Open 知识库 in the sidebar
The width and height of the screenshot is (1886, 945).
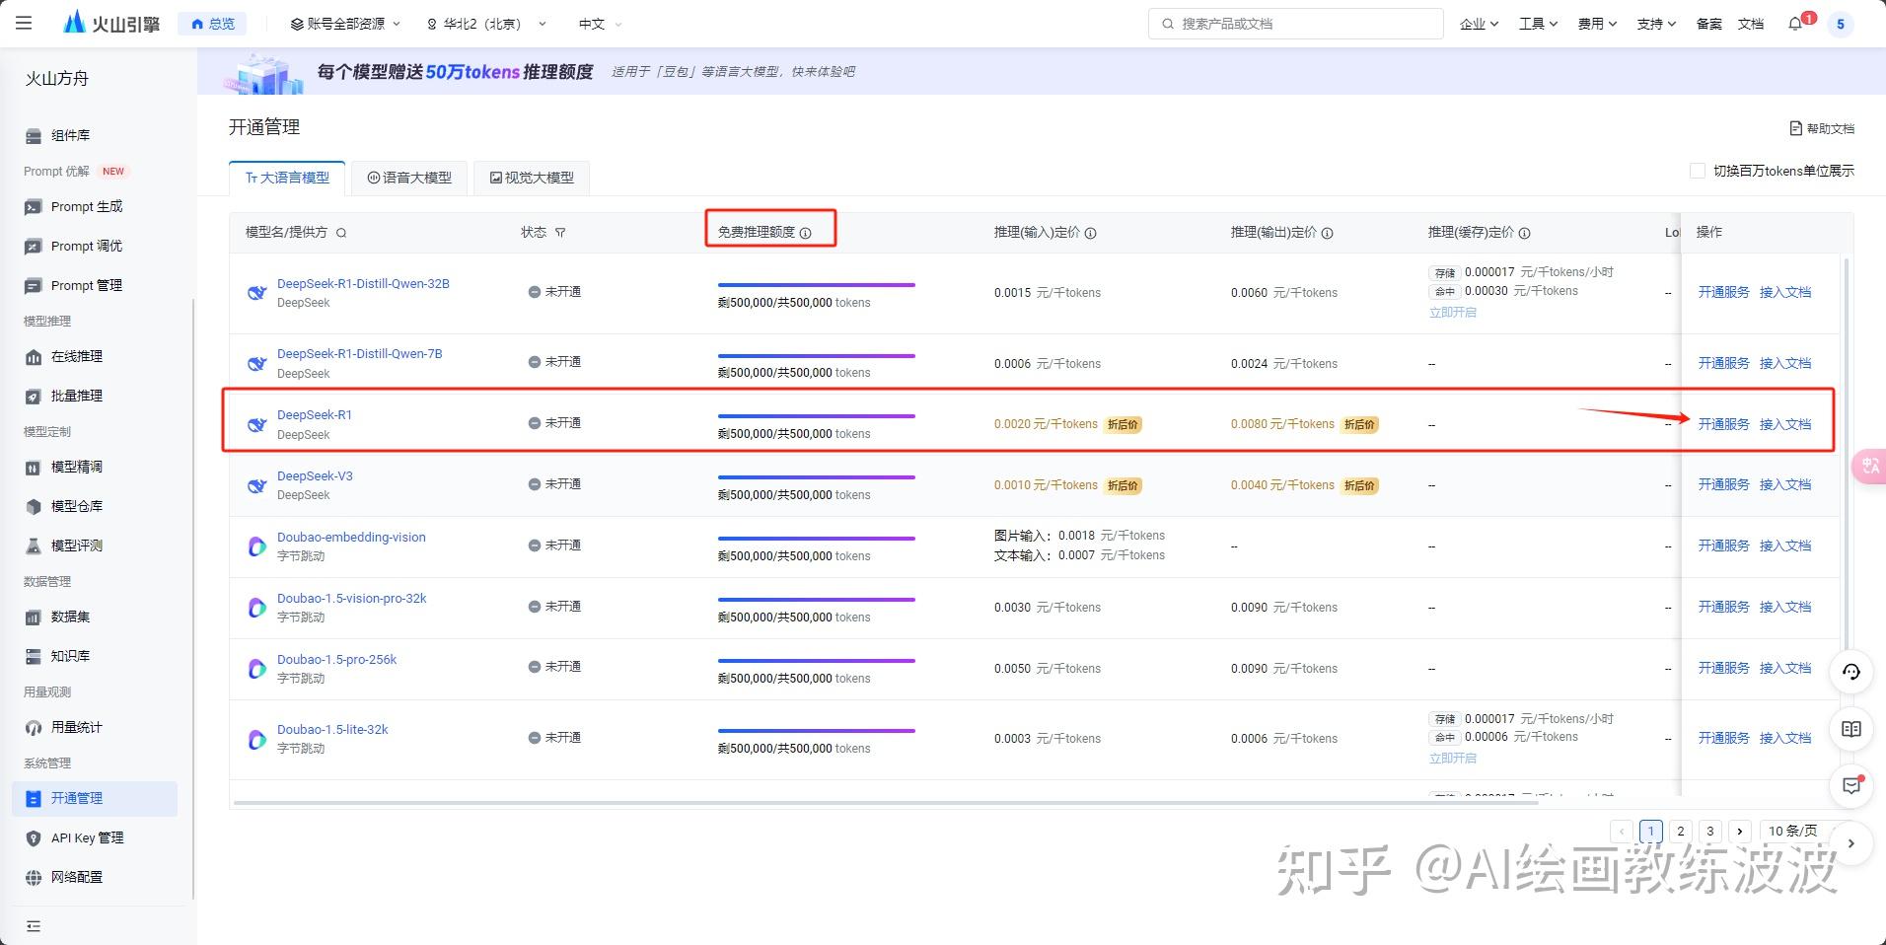tap(70, 656)
